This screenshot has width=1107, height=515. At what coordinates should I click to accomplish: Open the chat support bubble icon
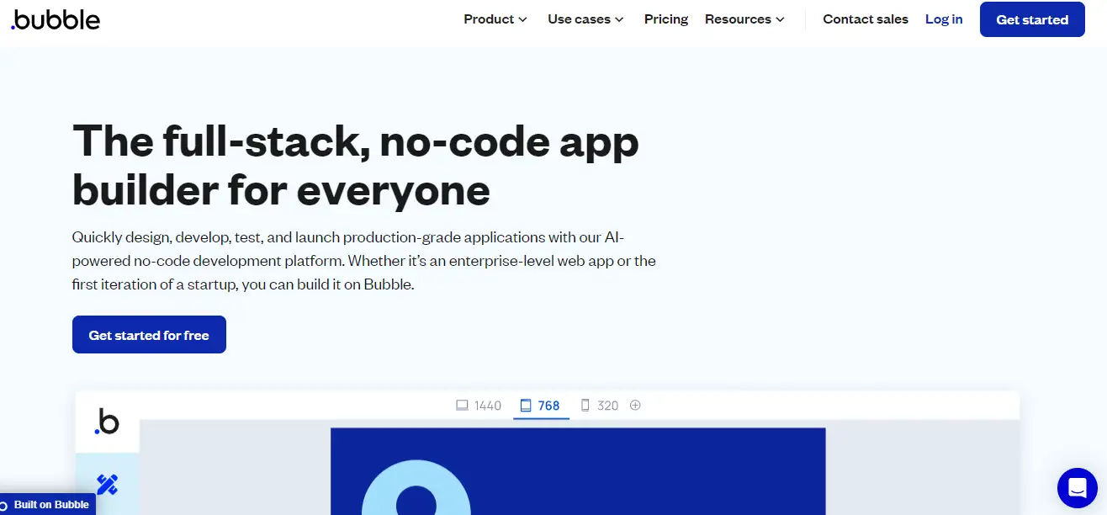[1077, 487]
